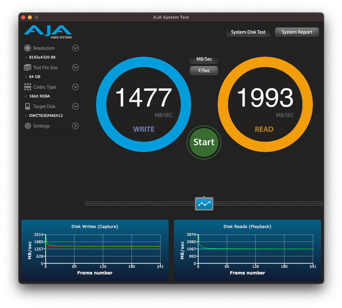This screenshot has width=342, height=308.
Task: Click the Settings gear icon
Action: coord(28,126)
